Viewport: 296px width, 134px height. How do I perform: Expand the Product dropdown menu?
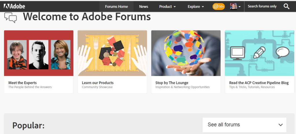167,6
